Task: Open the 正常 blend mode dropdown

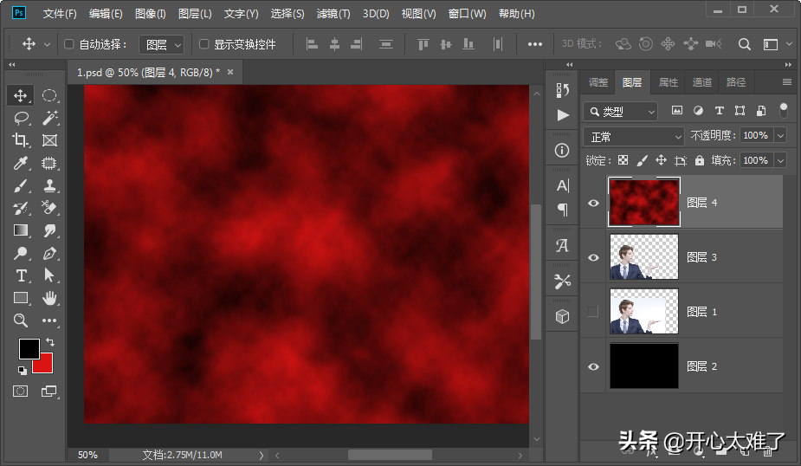Action: (x=634, y=136)
